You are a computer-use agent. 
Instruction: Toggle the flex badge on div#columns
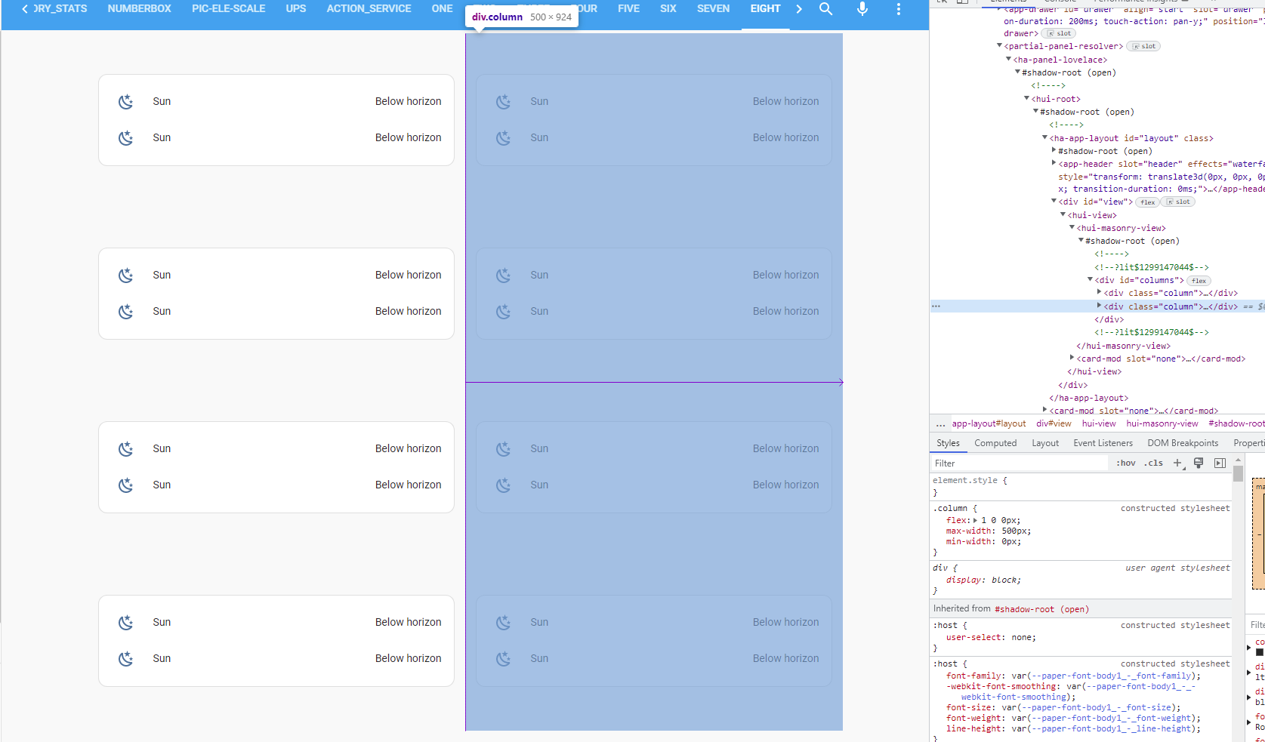[x=1198, y=280]
